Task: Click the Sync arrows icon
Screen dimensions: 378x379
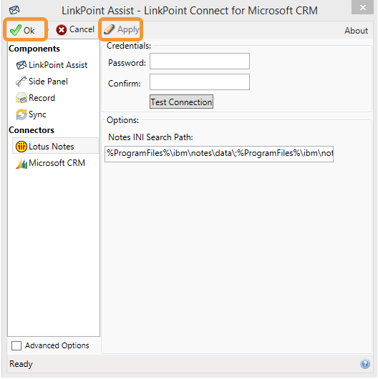Action: point(21,114)
